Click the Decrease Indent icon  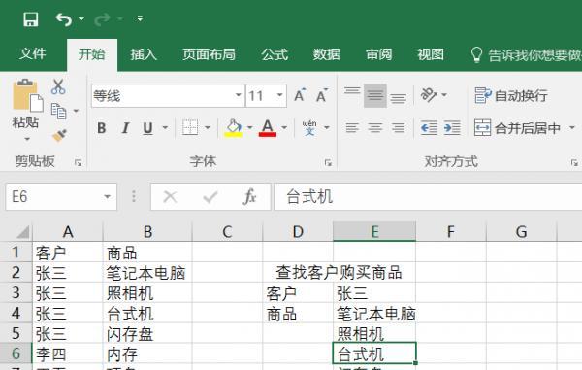coord(429,128)
